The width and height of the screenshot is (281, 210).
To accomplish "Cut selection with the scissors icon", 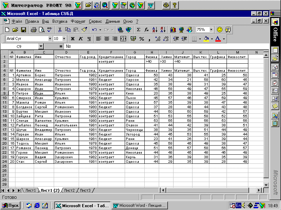I will pos(60,30).
